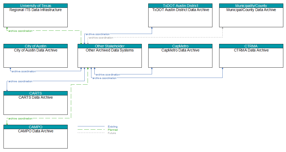Select Other Archived Data Systems text
The width and height of the screenshot is (286, 152).
(x=110, y=50)
